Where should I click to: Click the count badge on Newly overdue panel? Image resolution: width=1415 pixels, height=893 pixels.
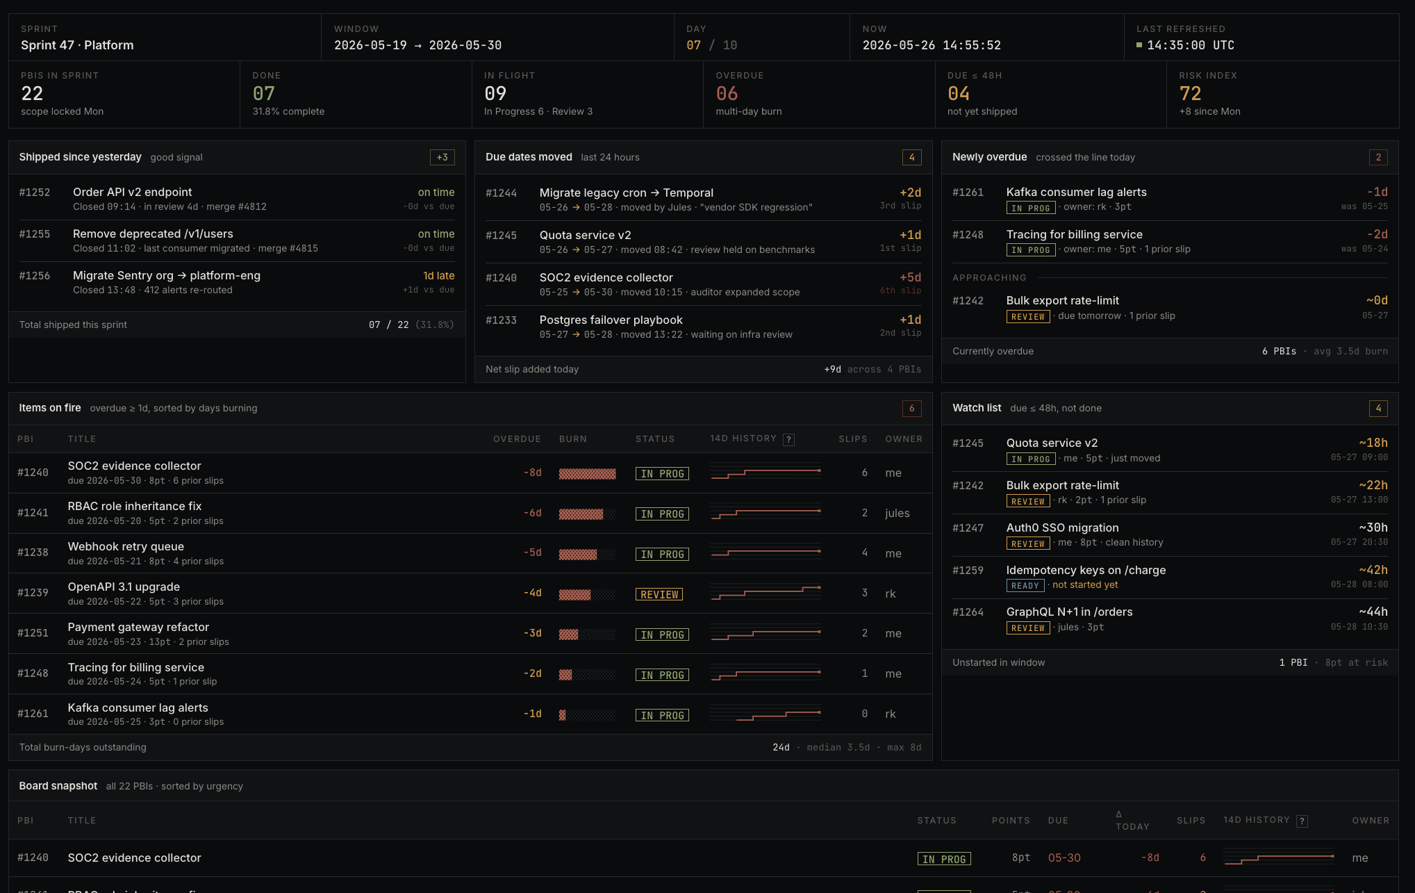(x=1378, y=157)
